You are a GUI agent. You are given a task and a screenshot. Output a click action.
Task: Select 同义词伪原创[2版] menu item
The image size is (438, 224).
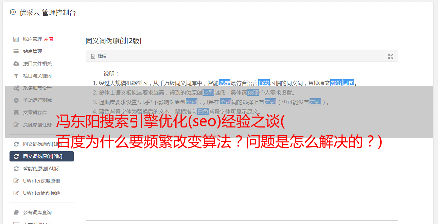coord(41,156)
